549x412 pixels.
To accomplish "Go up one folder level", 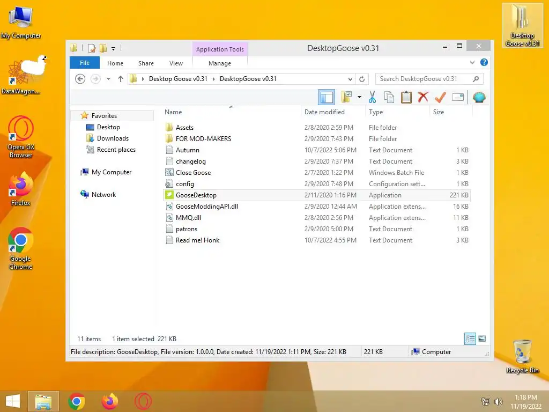I will (121, 79).
